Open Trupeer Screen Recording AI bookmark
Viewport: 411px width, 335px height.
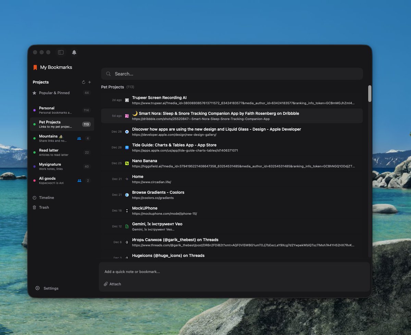click(232, 100)
